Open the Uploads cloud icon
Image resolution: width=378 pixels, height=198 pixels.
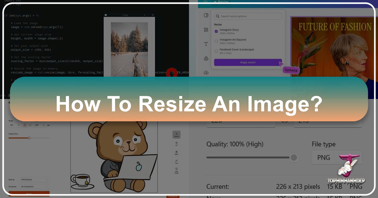(x=206, y=73)
